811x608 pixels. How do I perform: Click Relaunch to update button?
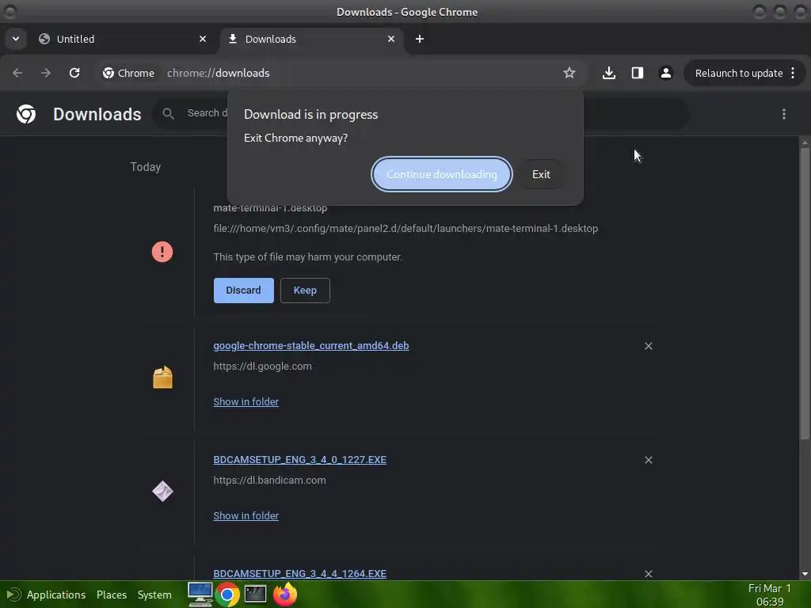tap(744, 73)
